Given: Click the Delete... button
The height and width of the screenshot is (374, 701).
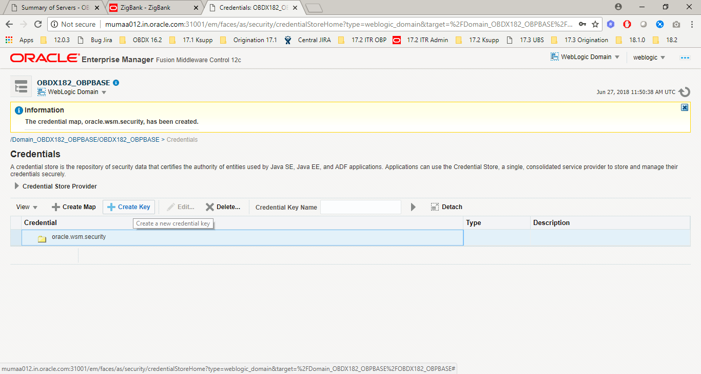Looking at the screenshot, I should pos(223,207).
